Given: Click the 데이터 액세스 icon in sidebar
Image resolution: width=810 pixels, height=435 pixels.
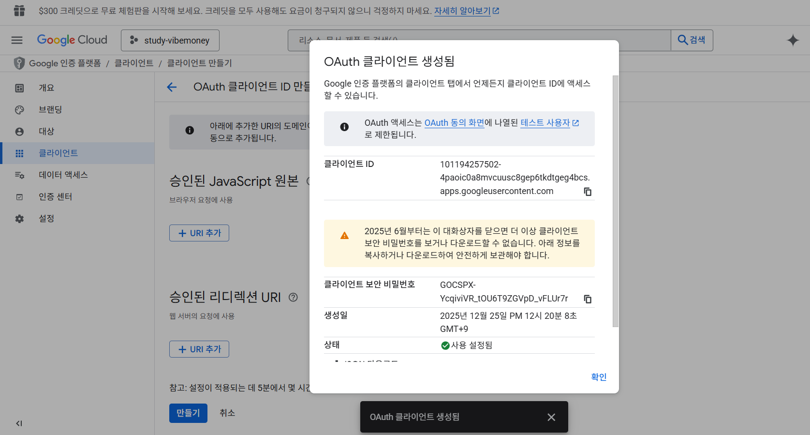Looking at the screenshot, I should tap(19, 175).
